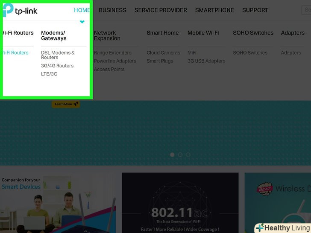Viewport: 311px width, 233px height.
Task: Click the Wi-Fi Routers category heading
Action: click(x=18, y=33)
